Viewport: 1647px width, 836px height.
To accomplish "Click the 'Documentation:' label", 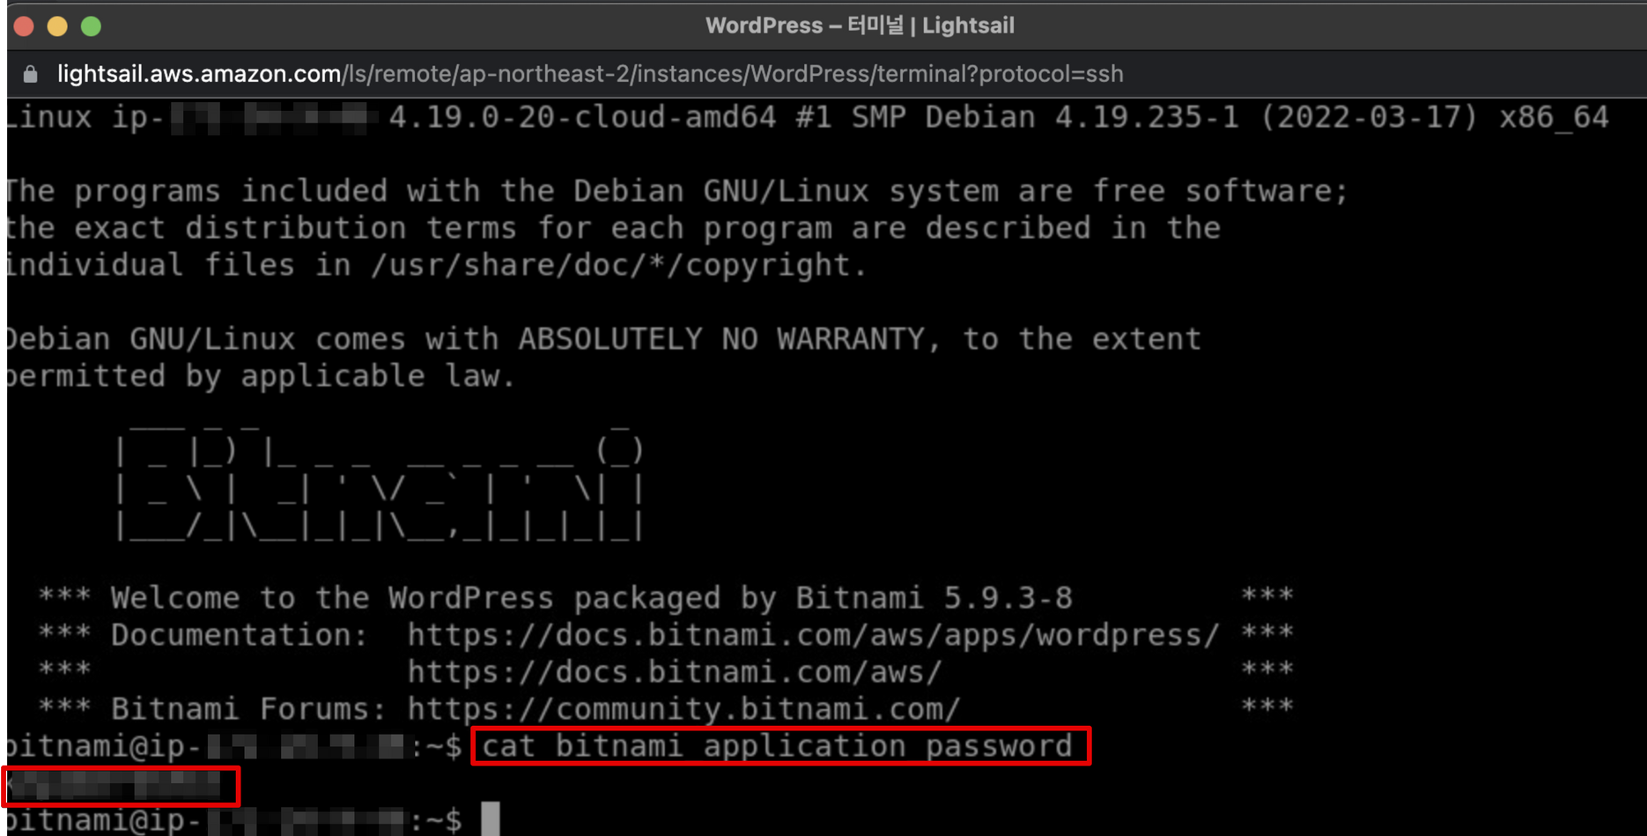I will [x=240, y=635].
